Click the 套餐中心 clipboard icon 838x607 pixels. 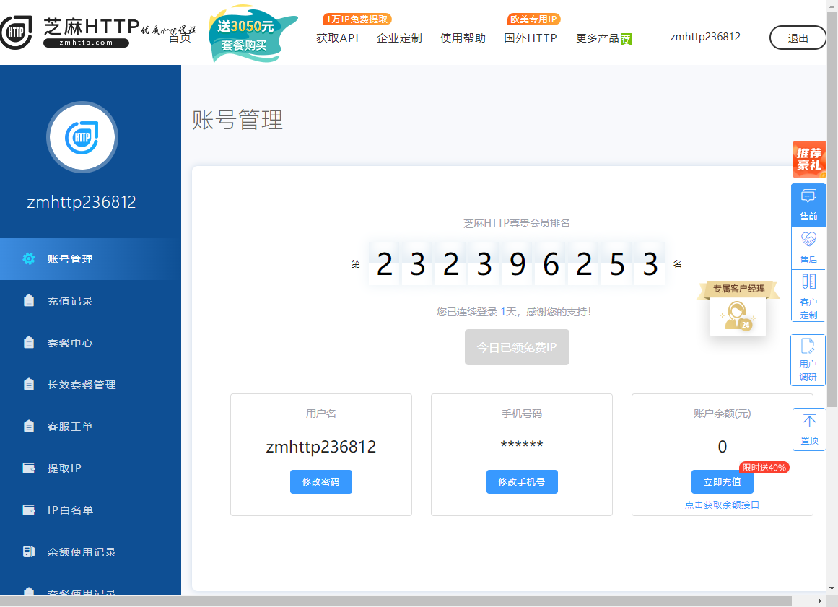coord(29,343)
